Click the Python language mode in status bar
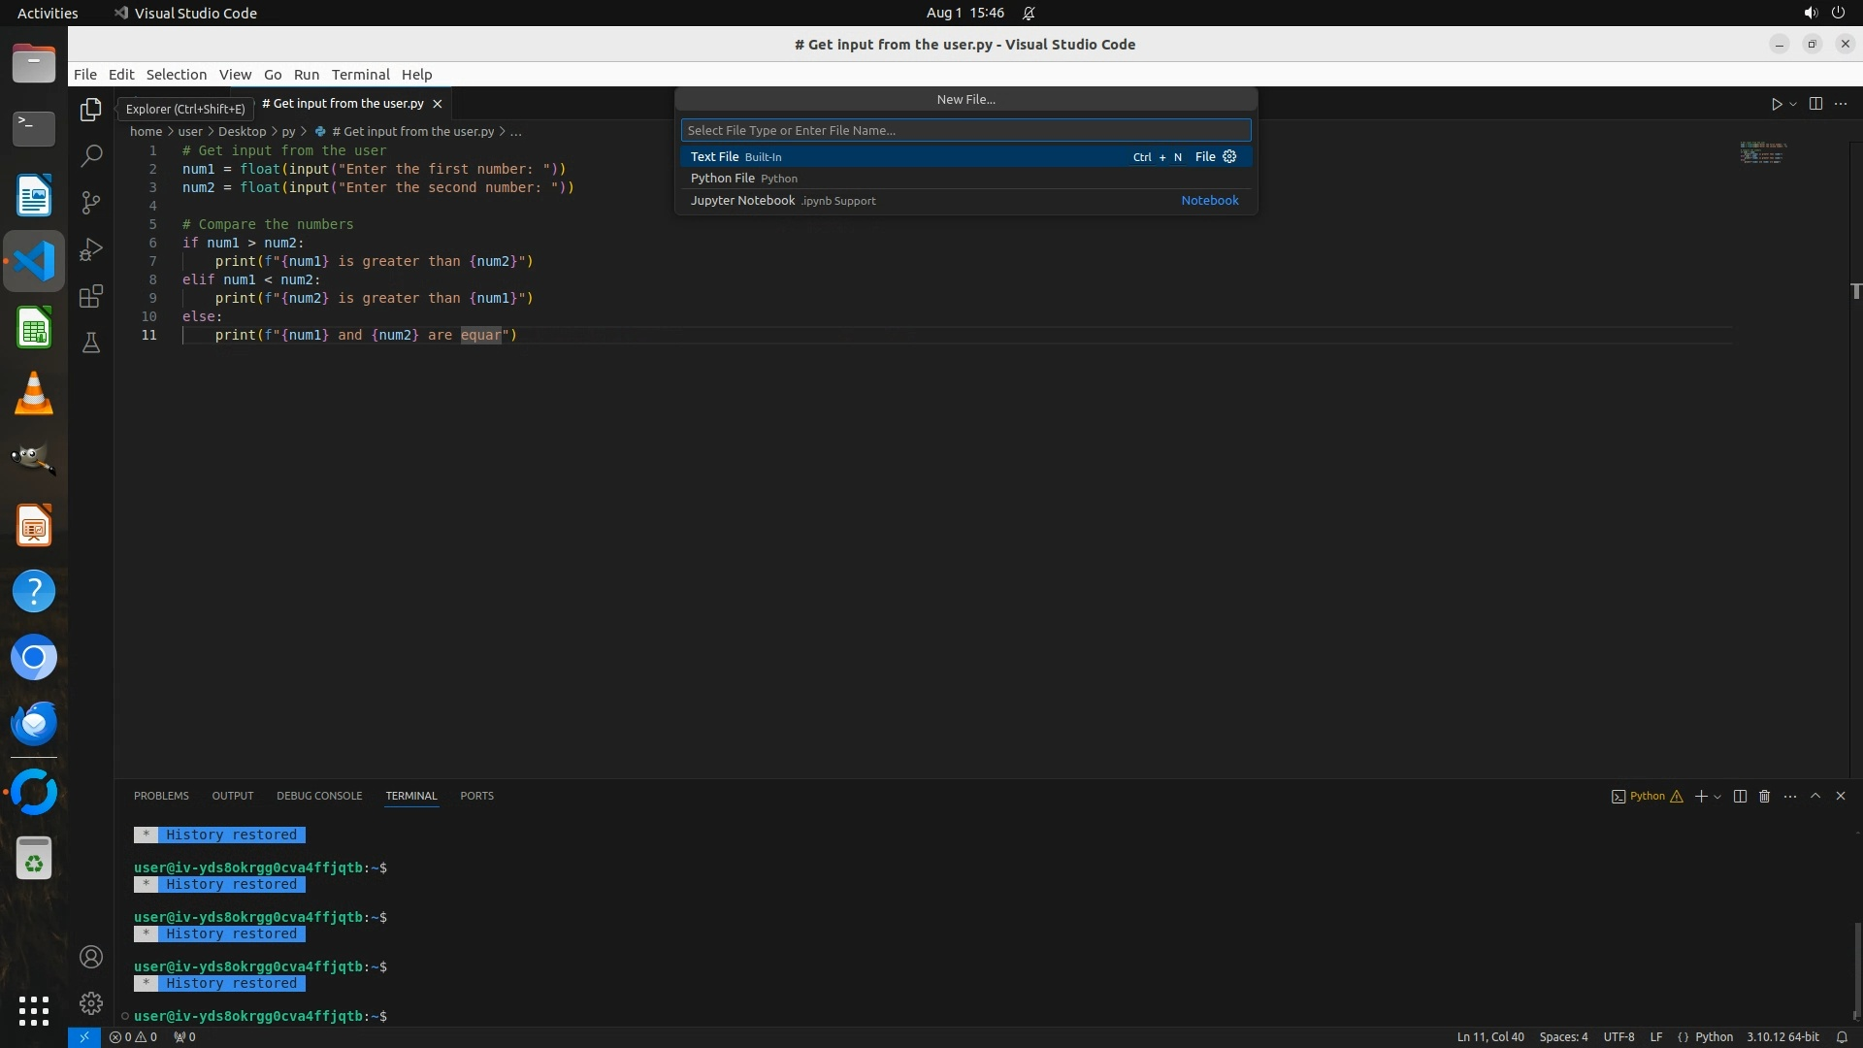Viewport: 1863px width, 1048px height. (x=1713, y=1036)
